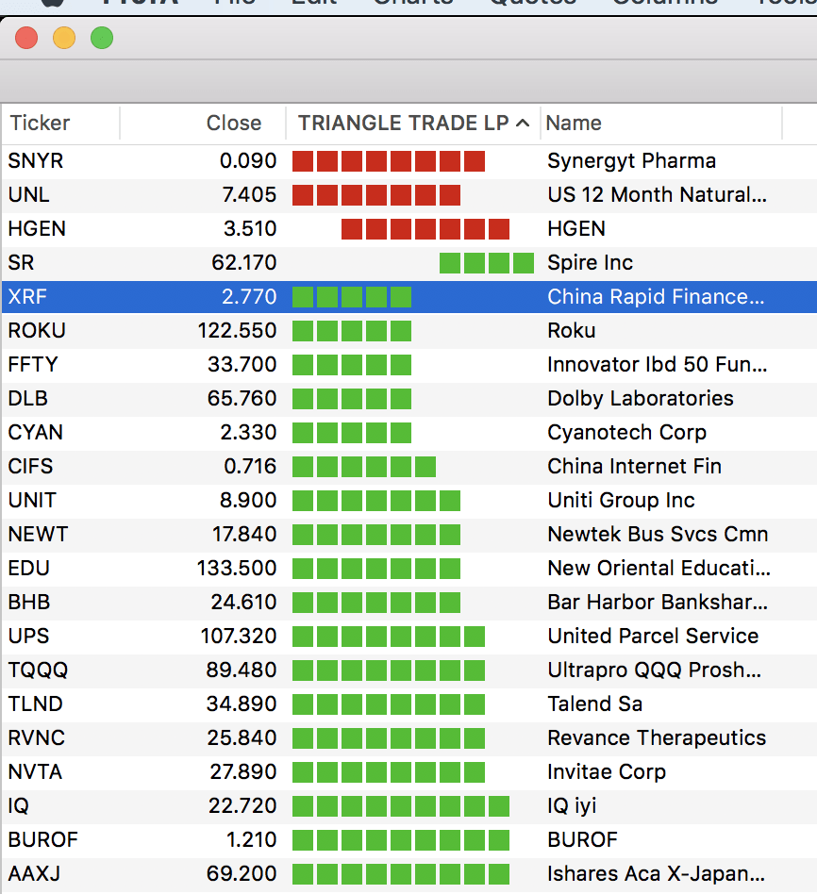Click the green indicator bar for SR
This screenshot has width=817, height=894.
pos(487,263)
